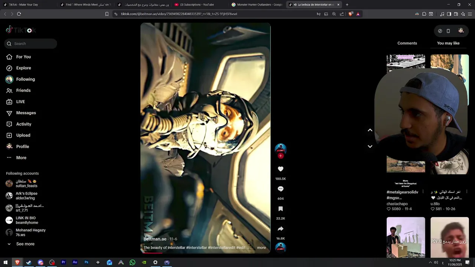Open the get app phone icon
This screenshot has height=267, width=475.
448,31
